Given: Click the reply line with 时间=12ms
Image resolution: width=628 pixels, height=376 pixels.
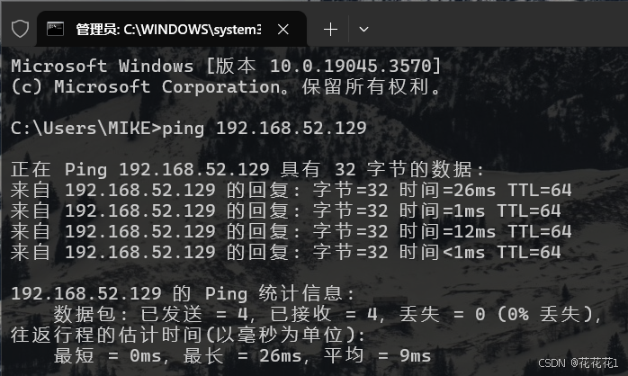Looking at the screenshot, I should coord(292,231).
